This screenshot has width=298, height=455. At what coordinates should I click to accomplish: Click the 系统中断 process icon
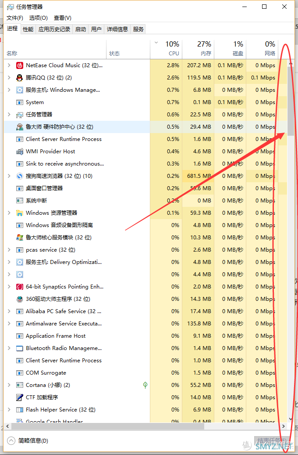pyautogui.click(x=19, y=201)
